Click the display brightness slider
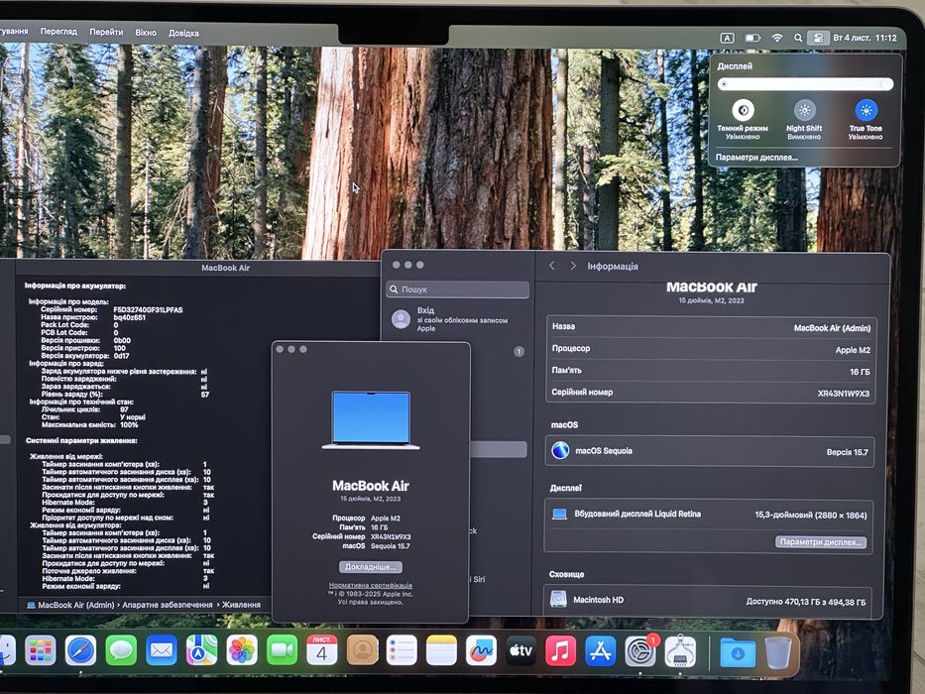 point(805,84)
